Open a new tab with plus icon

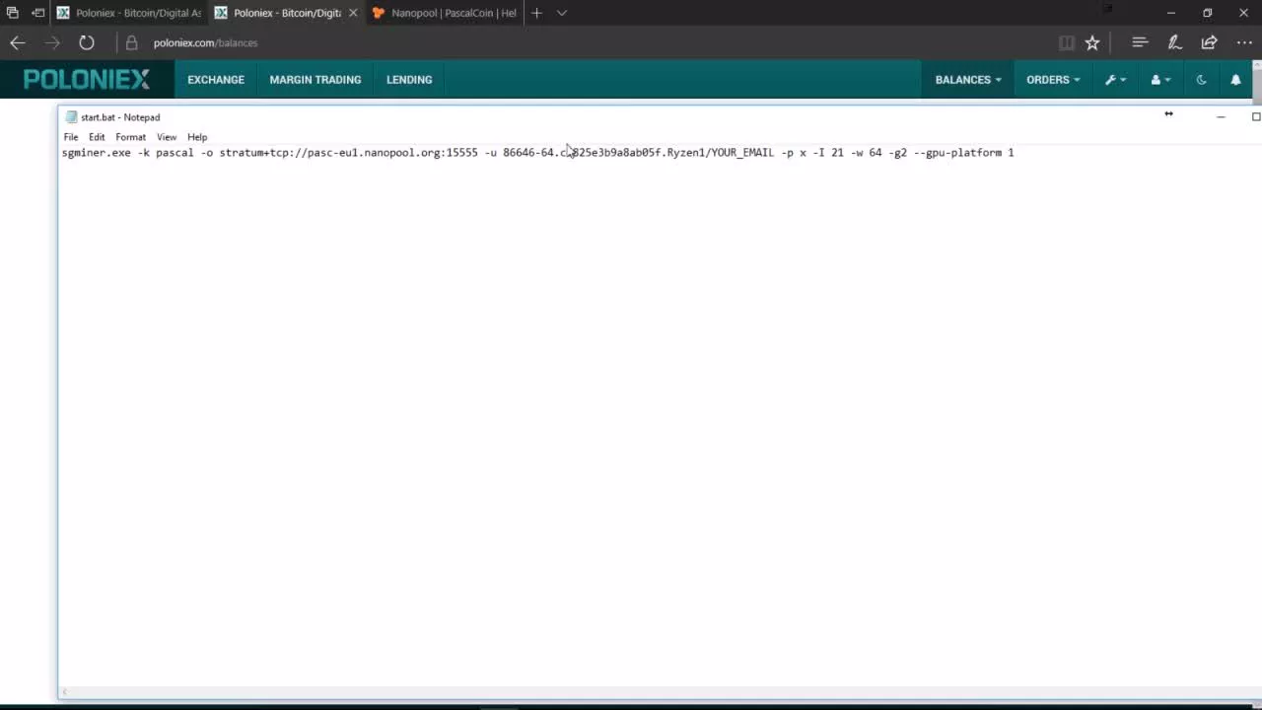536,13
